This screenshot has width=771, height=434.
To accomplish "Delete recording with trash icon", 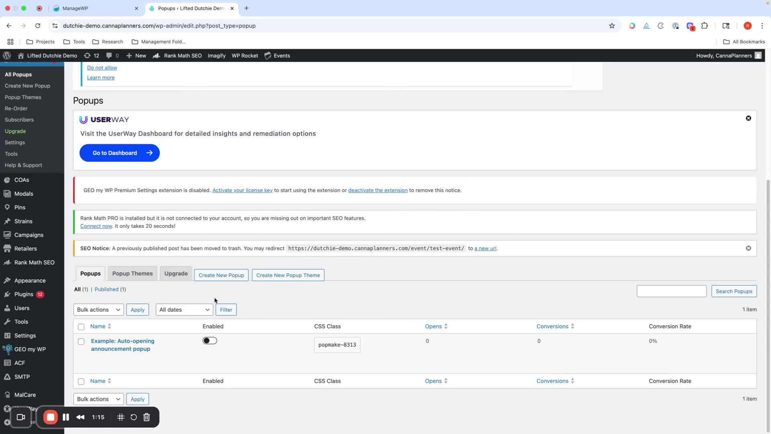I will point(147,417).
